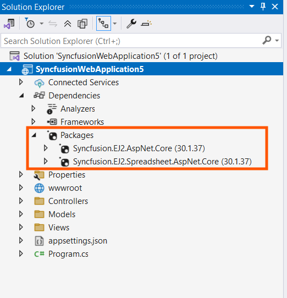This screenshot has width=287, height=298.
Task: Select the SyncfusionWebApplication5 project
Action: pos(90,69)
